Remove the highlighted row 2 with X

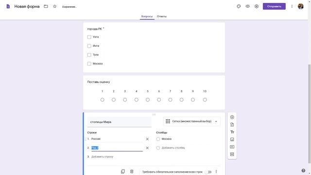147,148
